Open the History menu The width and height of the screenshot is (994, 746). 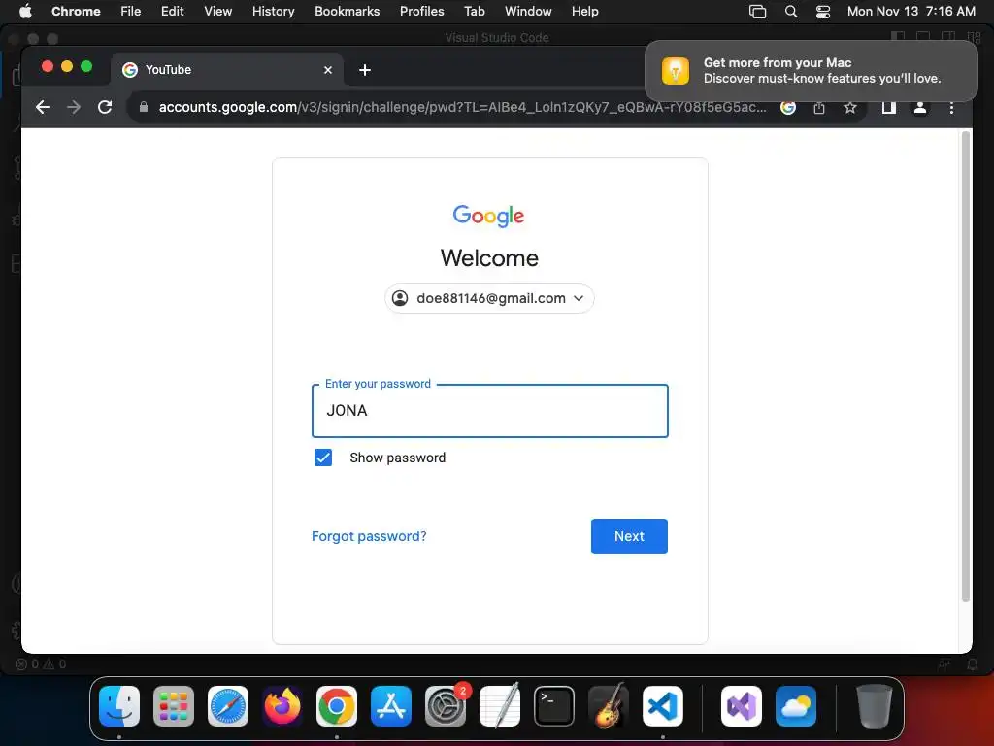(273, 11)
